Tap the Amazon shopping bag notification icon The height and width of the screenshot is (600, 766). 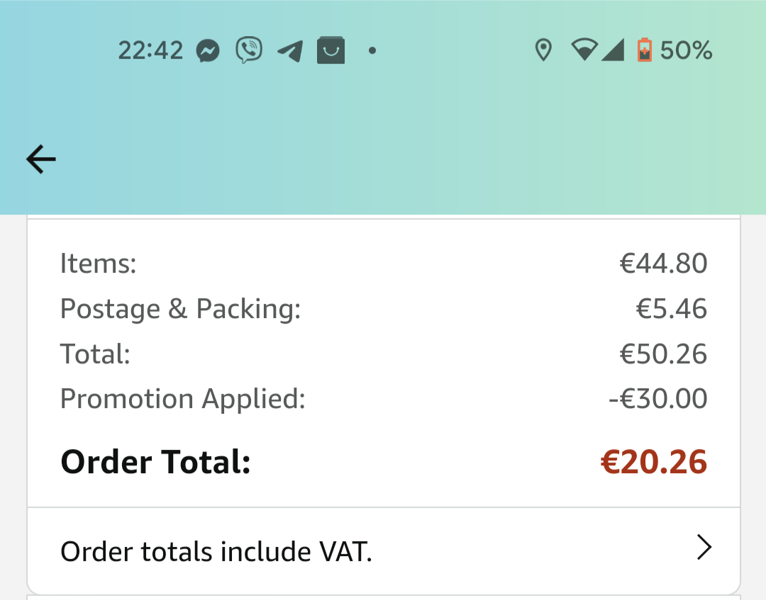click(x=331, y=50)
